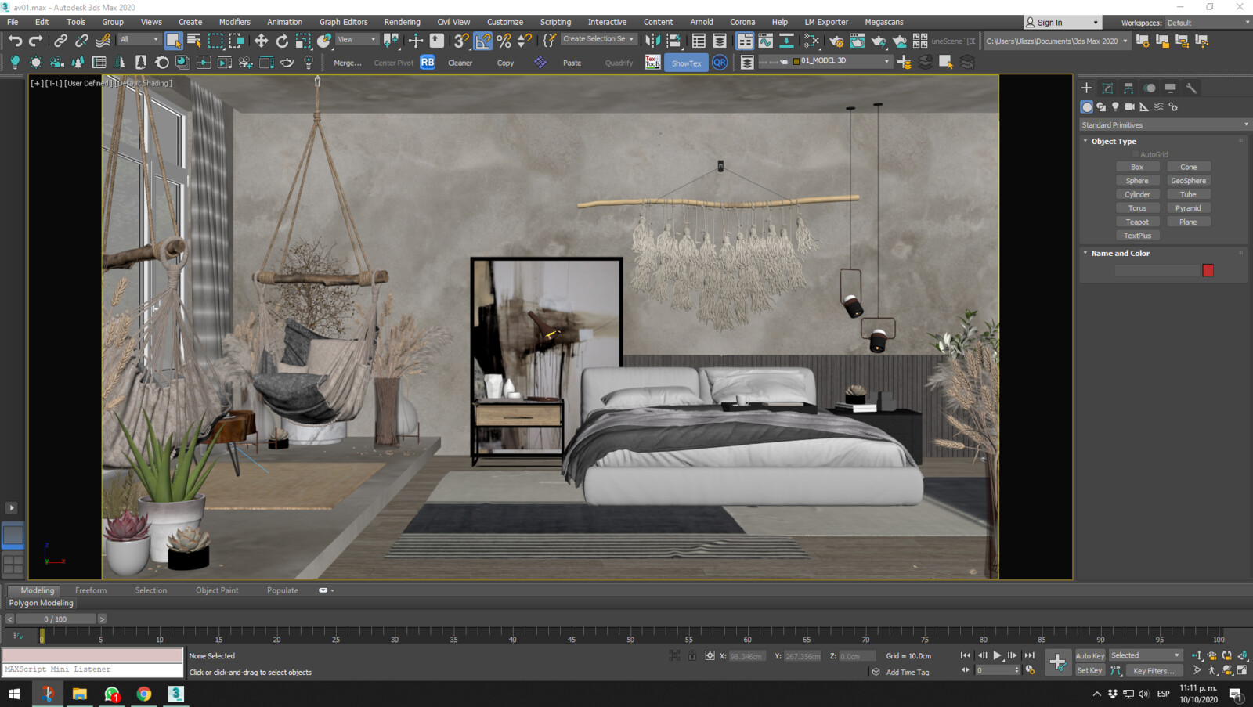This screenshot has width=1253, height=707.
Task: Click the Mirror tool icon
Action: pyautogui.click(x=652, y=41)
